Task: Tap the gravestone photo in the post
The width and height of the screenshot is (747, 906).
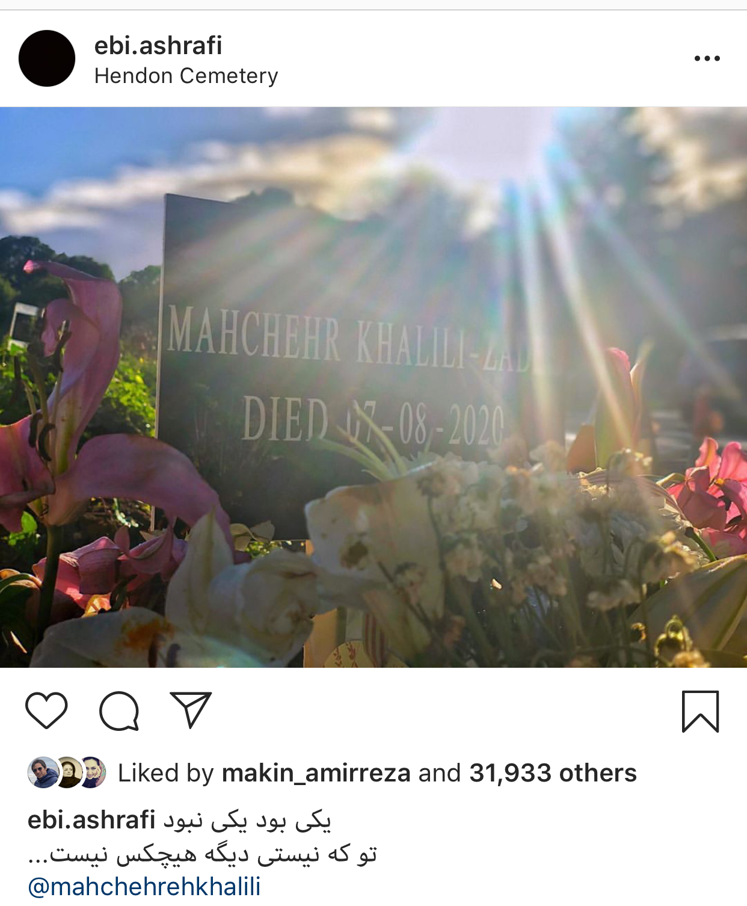Action: pyautogui.click(x=373, y=387)
